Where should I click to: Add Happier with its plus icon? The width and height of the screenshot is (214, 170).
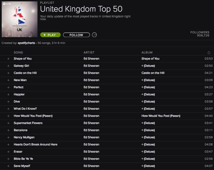(x=8, y=94)
